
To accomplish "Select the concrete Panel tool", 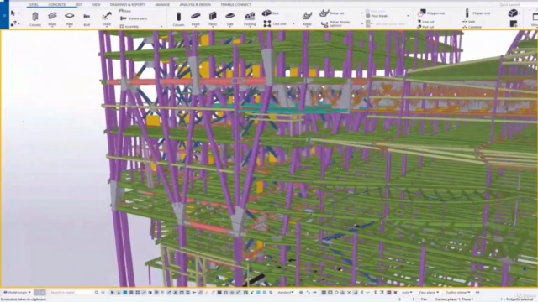I will tap(213, 18).
